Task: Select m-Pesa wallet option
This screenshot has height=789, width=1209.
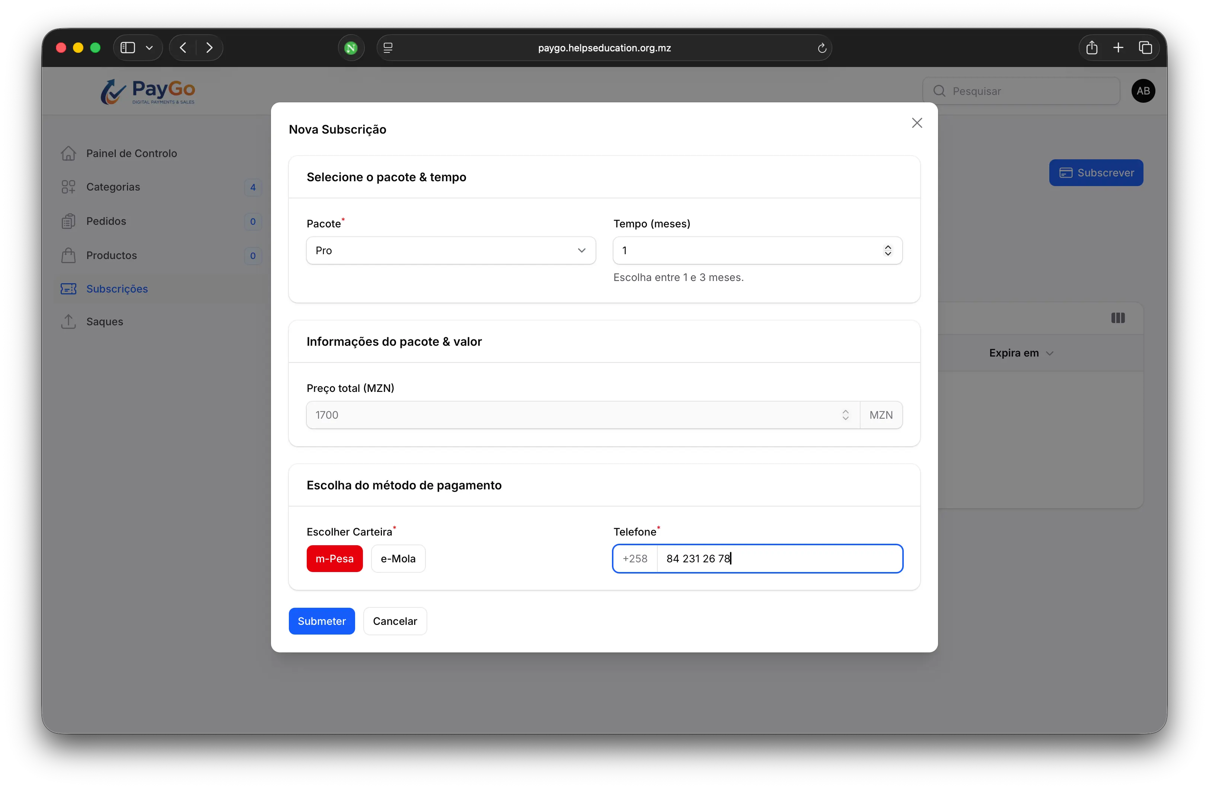Action: coord(334,558)
